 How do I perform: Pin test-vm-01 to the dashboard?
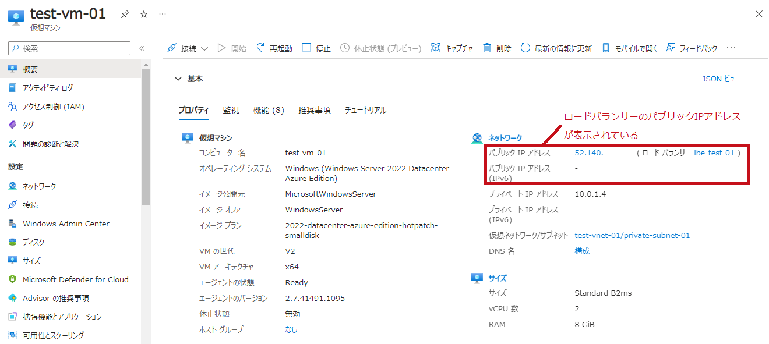(125, 15)
